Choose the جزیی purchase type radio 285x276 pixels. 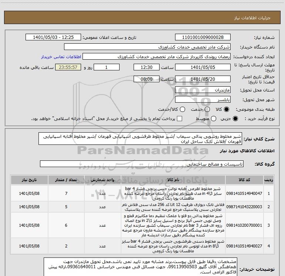235,119
